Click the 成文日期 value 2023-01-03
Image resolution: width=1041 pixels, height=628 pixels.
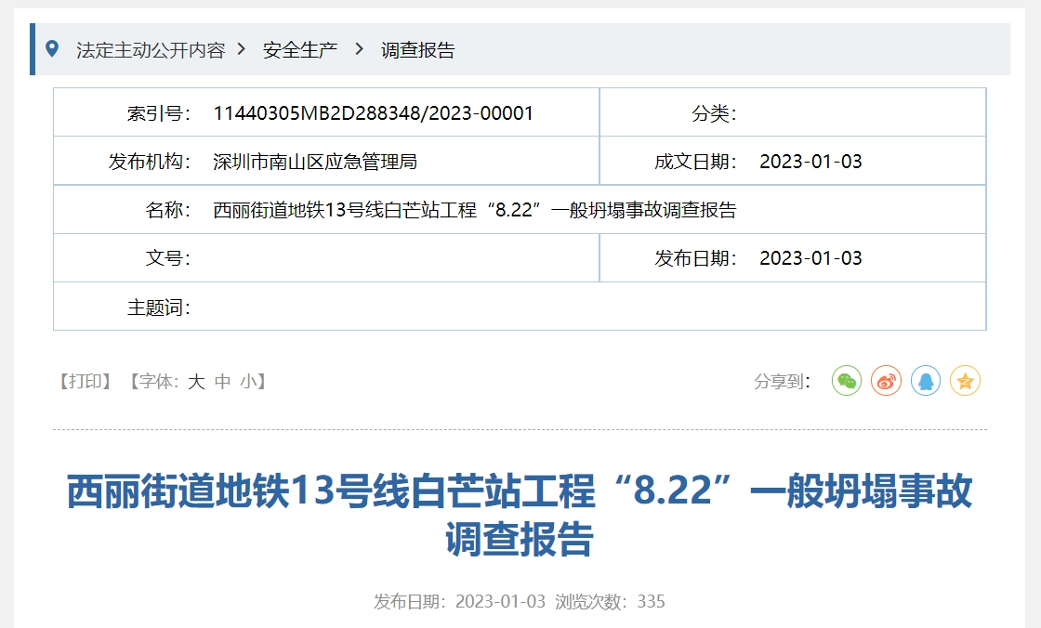click(x=810, y=162)
